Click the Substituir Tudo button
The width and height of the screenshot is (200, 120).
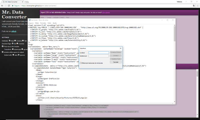point(116,59)
